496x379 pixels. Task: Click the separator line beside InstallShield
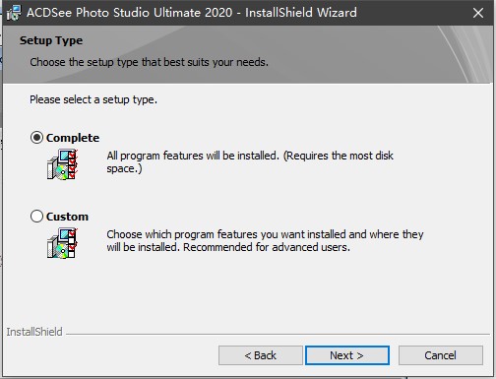point(278,335)
